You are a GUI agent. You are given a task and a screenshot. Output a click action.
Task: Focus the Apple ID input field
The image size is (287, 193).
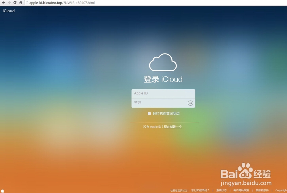click(x=163, y=94)
